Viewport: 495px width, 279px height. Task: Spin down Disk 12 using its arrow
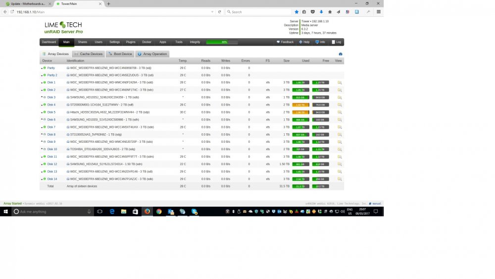[x=42, y=165]
